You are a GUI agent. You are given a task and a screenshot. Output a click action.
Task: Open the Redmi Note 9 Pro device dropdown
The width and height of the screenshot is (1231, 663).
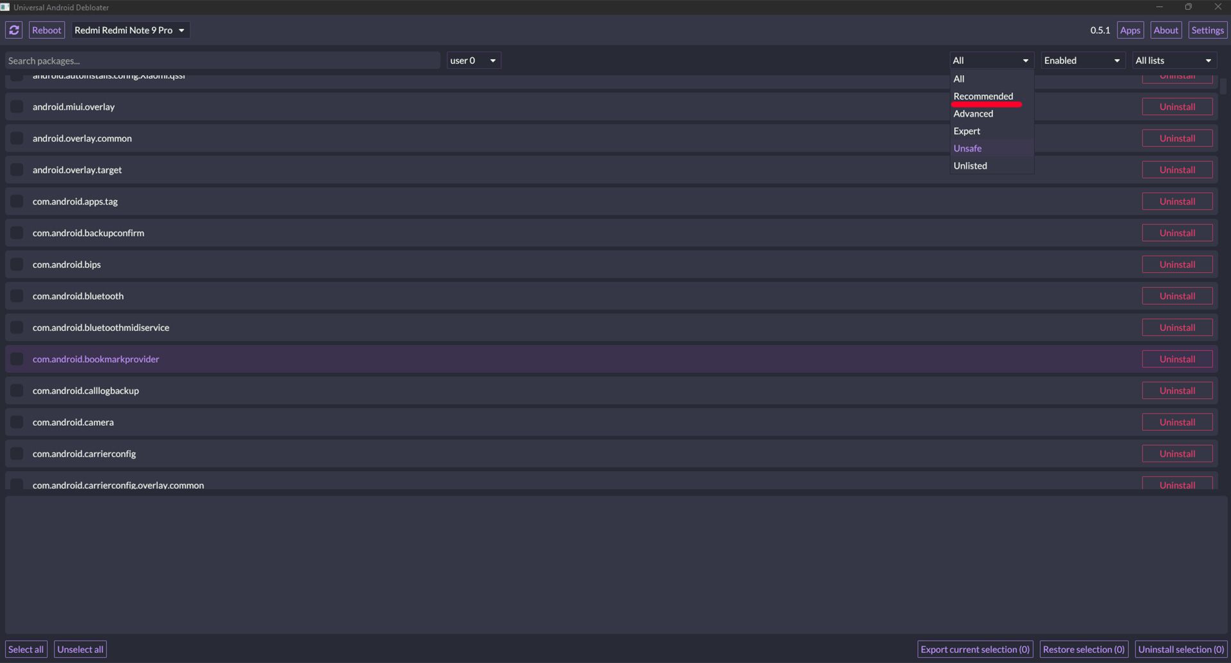coord(130,30)
